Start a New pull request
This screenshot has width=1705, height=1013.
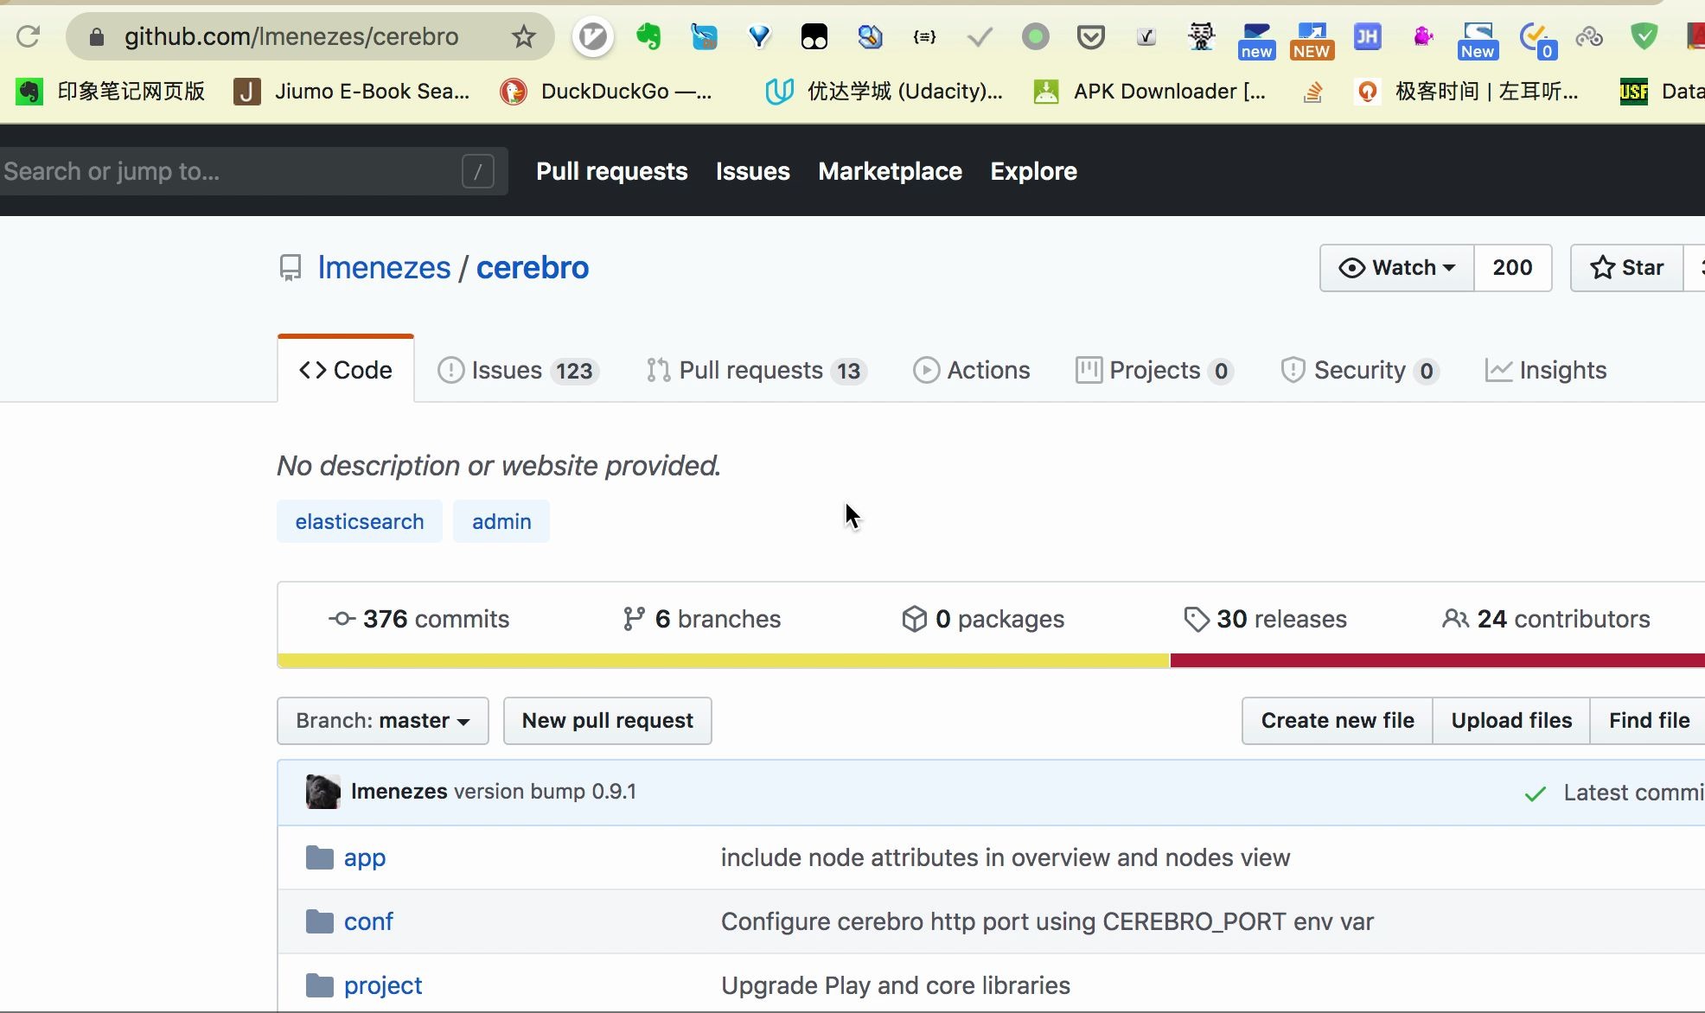[608, 721]
